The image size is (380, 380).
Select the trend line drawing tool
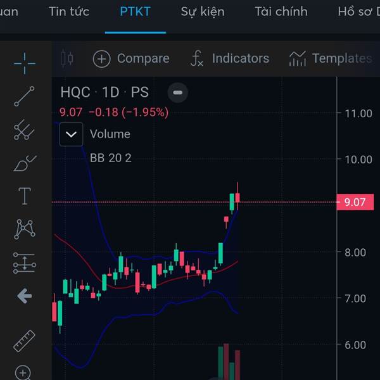coord(25,96)
